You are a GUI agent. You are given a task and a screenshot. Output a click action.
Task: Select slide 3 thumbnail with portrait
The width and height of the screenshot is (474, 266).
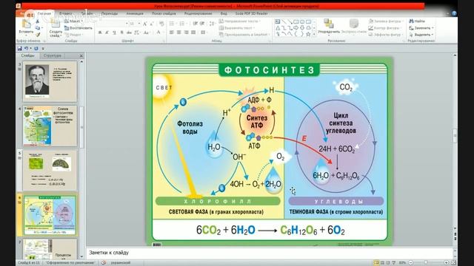(50, 81)
